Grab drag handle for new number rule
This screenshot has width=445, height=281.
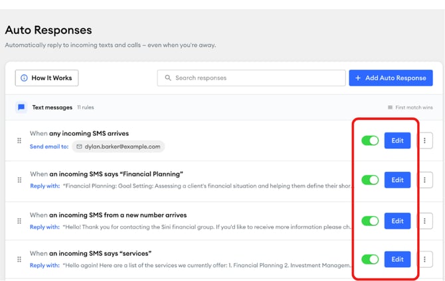19,221
